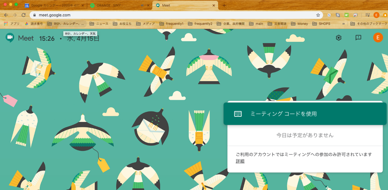
Task: Open 企業、政府機関 bookmark folder
Action: coord(231,24)
